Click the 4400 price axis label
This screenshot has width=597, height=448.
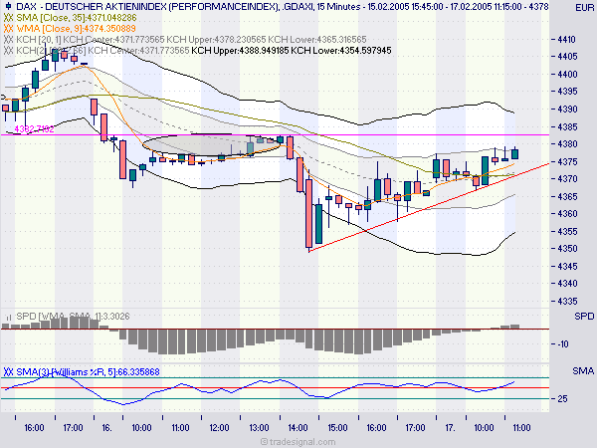[x=567, y=74]
